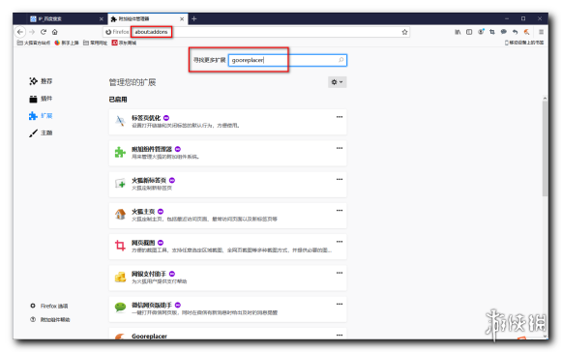Open the more-options menu for 标签页优化
Screen dimensions: 561x352
coord(340,117)
